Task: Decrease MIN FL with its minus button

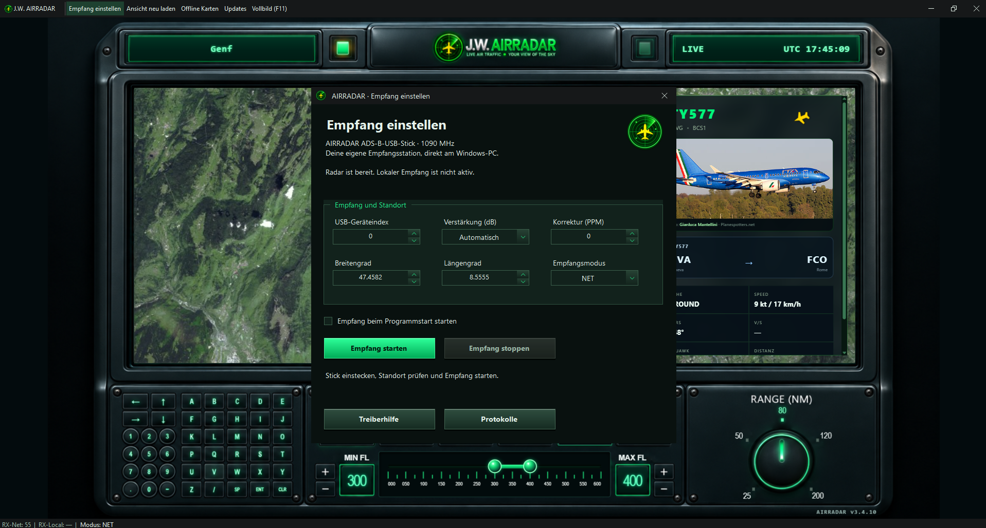Action: [x=325, y=489]
